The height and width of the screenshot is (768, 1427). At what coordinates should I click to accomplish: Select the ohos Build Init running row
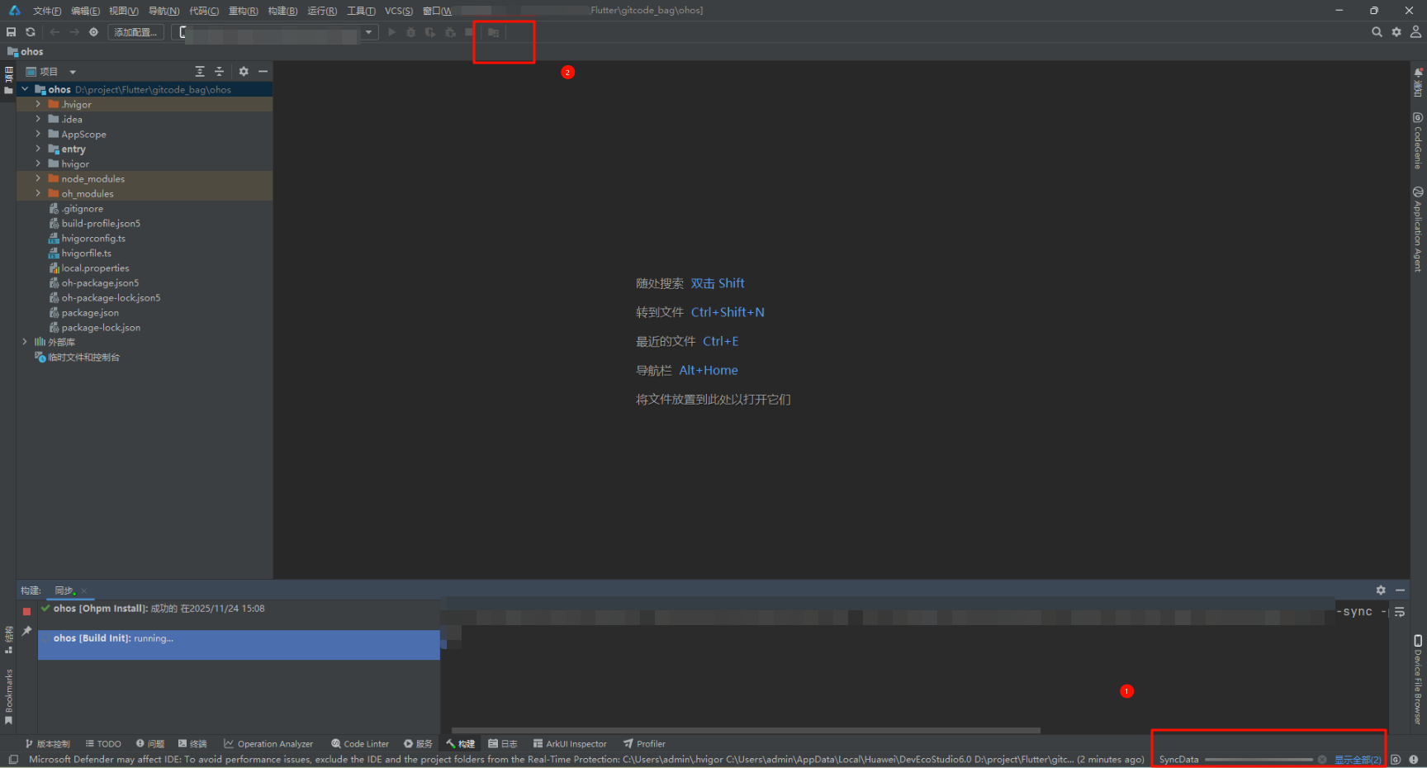(239, 645)
